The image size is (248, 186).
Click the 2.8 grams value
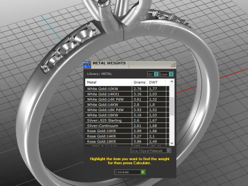[136, 104]
